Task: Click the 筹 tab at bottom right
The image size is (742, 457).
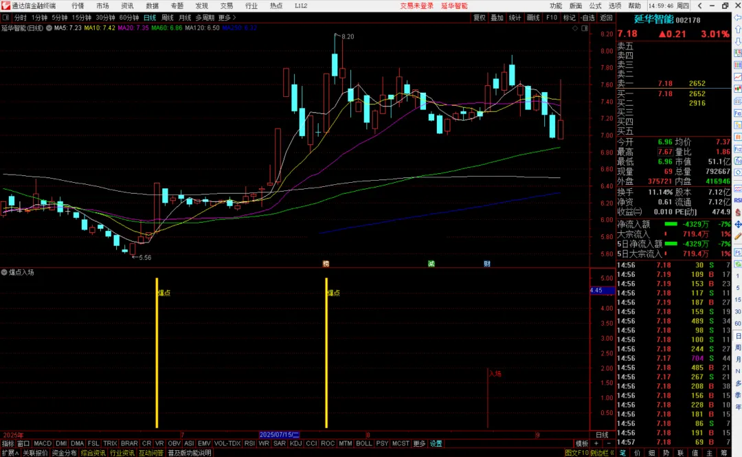Action: 723,453
